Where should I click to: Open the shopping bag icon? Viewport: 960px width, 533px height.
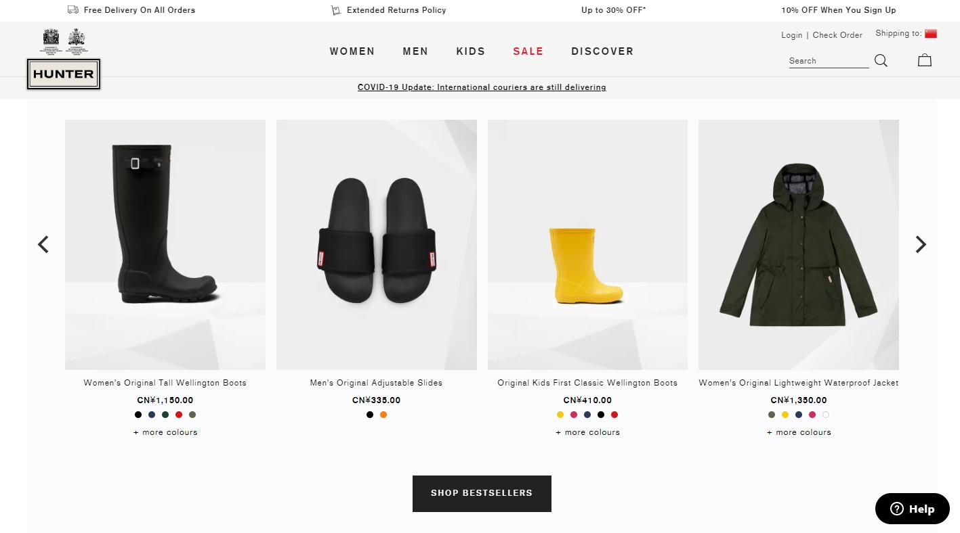click(925, 60)
